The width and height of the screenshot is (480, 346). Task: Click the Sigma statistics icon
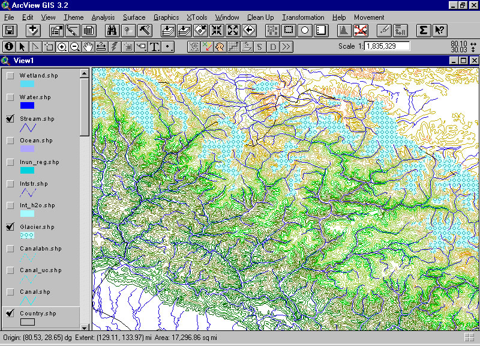click(424, 30)
